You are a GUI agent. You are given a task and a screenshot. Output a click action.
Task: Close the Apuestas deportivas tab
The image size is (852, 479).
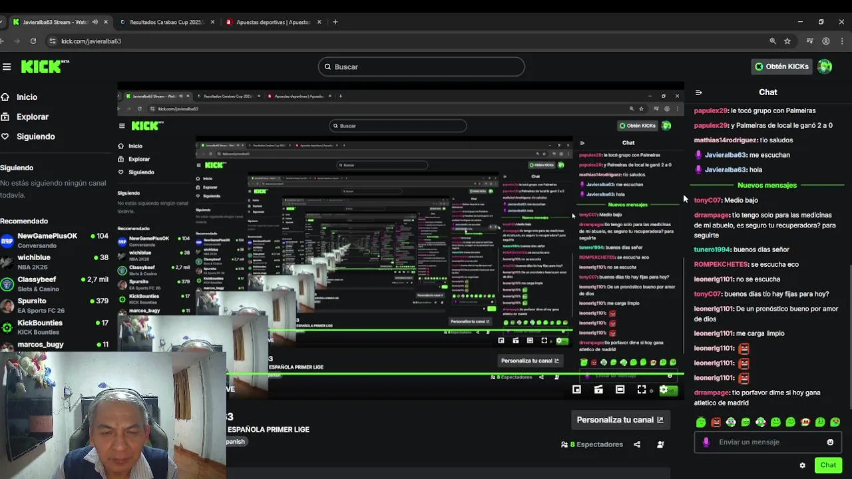(319, 22)
